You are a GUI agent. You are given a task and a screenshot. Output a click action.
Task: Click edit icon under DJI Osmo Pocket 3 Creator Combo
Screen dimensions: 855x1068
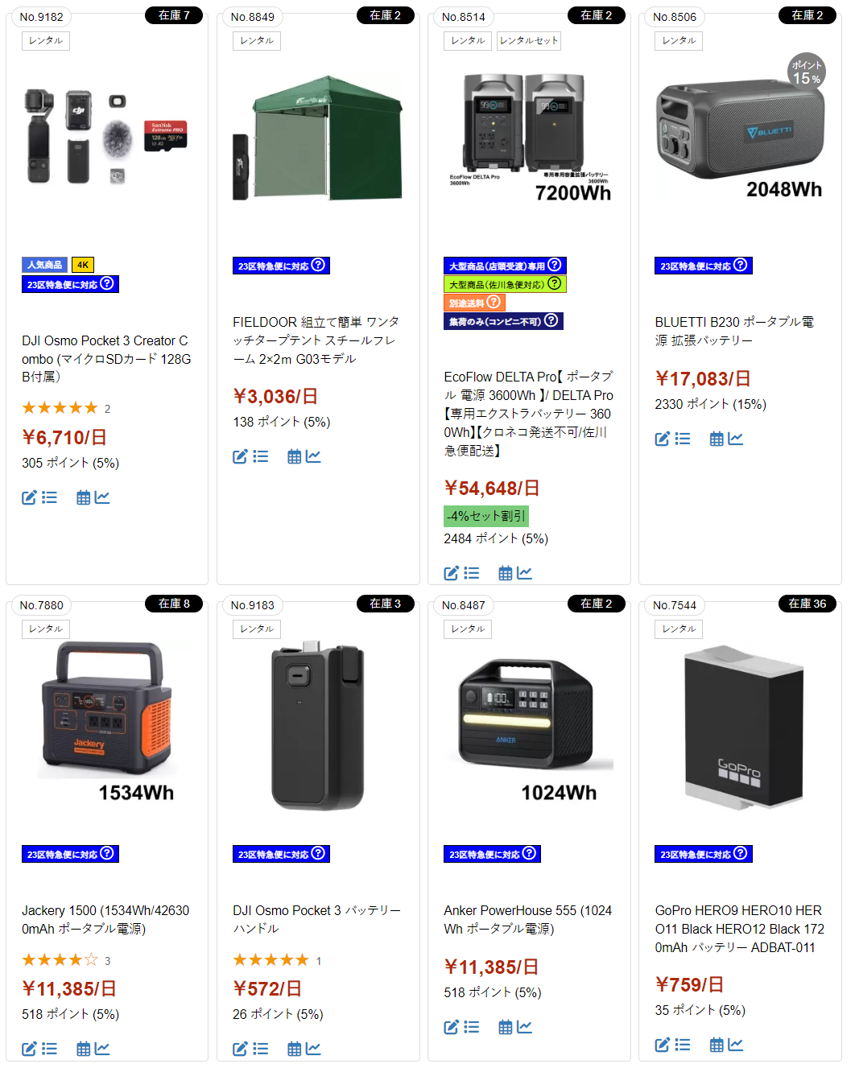(29, 498)
